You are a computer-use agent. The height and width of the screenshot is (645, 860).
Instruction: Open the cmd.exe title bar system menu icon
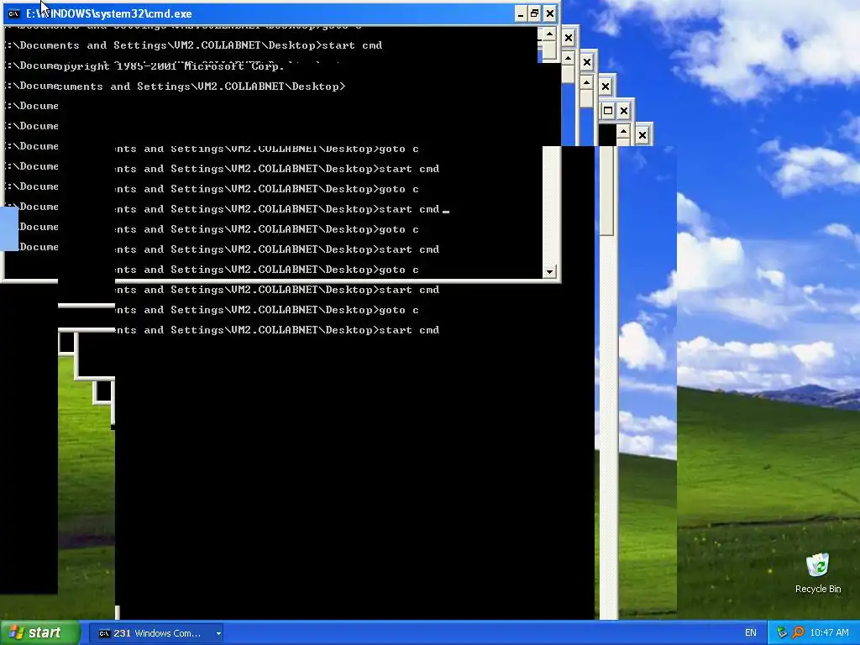13,13
